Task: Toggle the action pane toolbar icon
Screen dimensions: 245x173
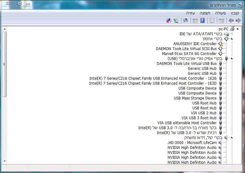Action: [x=195, y=21]
